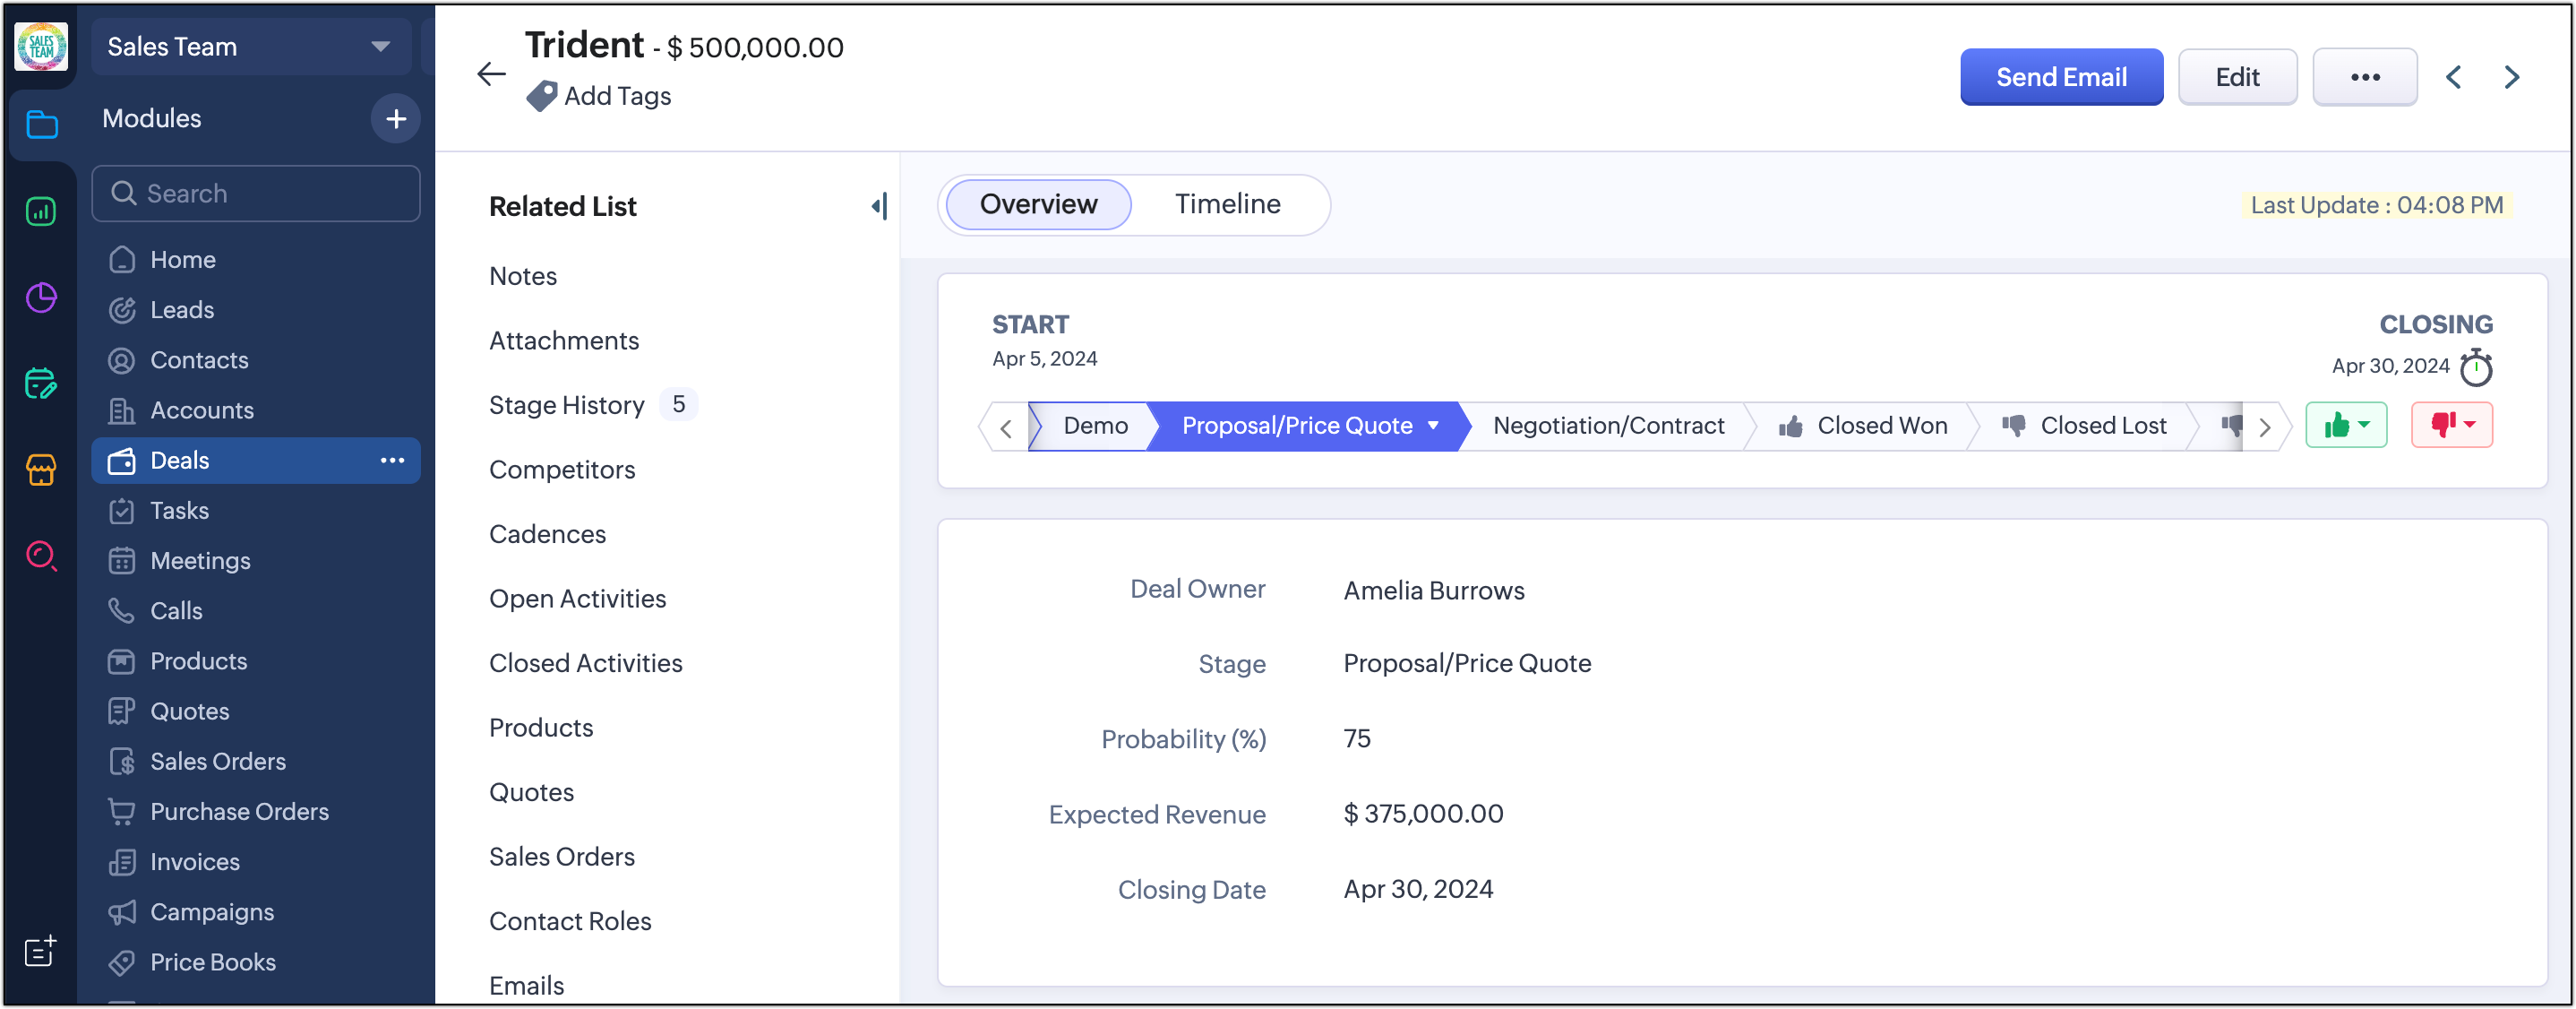Click the Add Tags tag icon
The image size is (2576, 1009).
[541, 96]
